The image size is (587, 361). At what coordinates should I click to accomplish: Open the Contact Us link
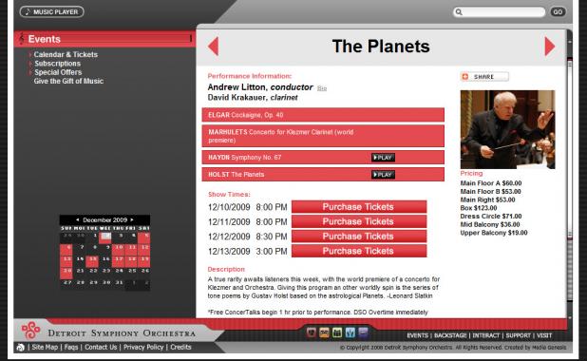point(101,347)
